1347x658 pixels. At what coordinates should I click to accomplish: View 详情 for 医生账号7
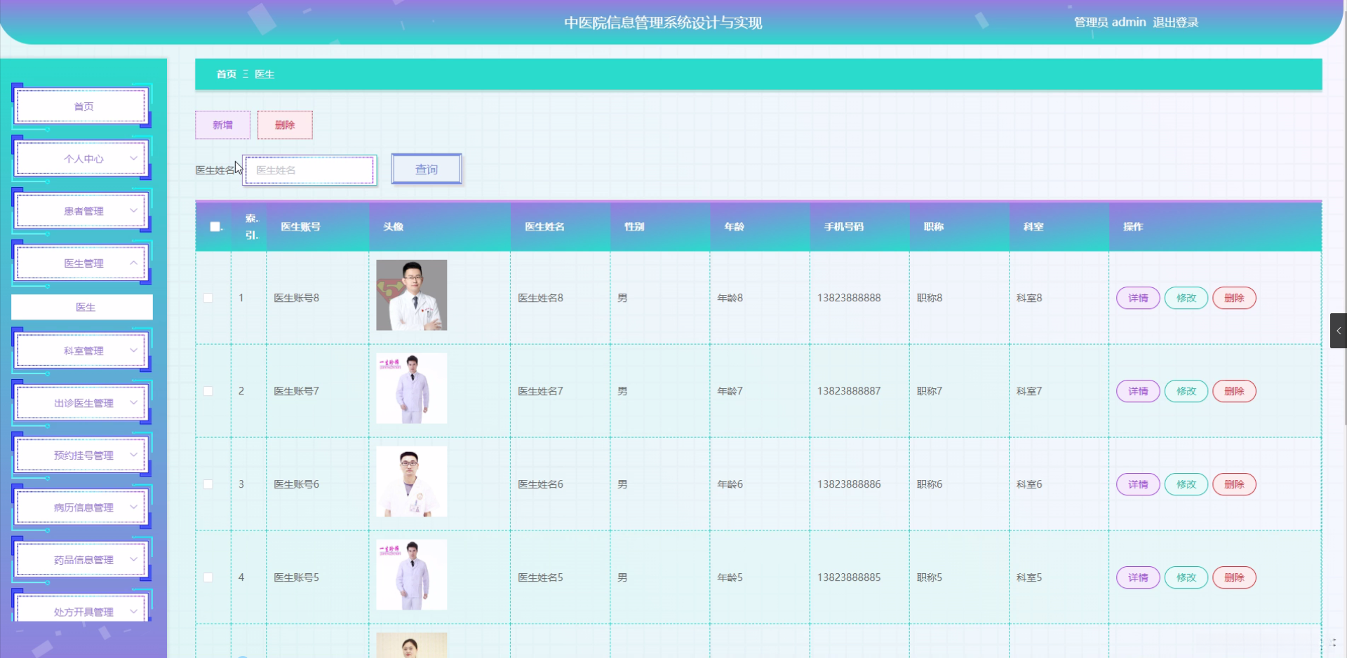[1138, 391]
